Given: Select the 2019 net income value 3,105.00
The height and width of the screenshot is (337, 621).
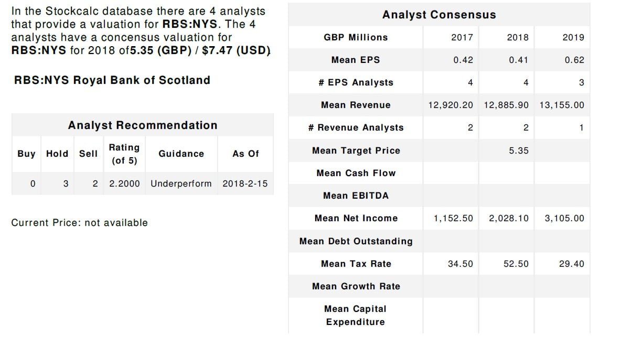Looking at the screenshot, I should [564, 218].
